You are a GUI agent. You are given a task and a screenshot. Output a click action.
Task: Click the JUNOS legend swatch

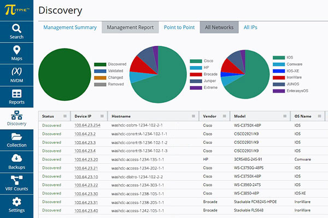pyautogui.click(x=279, y=84)
